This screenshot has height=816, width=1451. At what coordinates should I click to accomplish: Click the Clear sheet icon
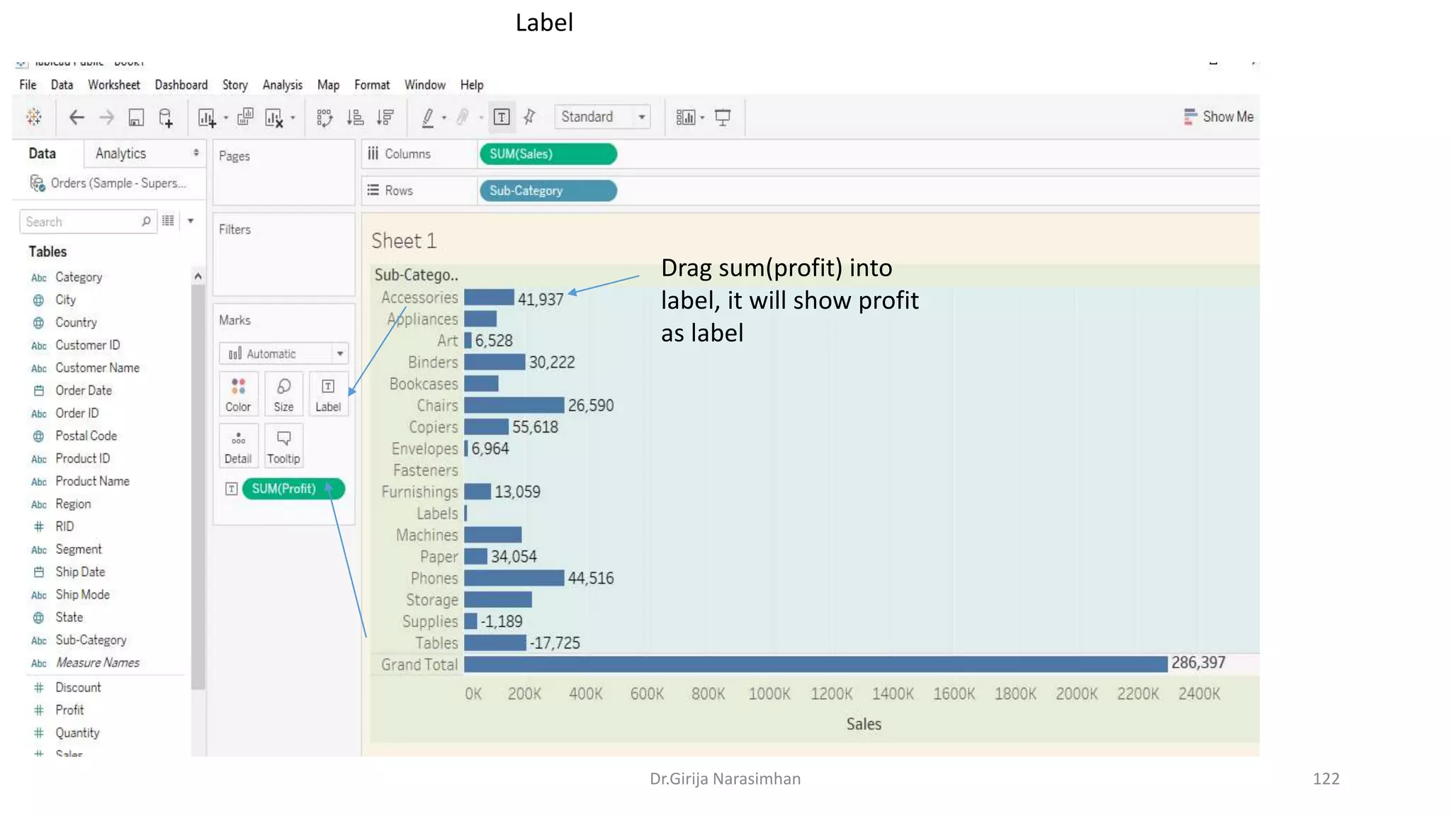point(273,118)
